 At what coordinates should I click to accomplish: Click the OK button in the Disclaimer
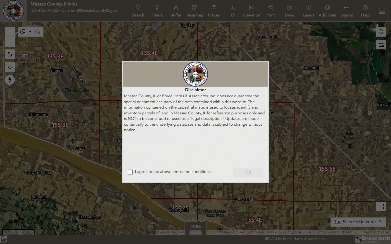pyautogui.click(x=248, y=173)
